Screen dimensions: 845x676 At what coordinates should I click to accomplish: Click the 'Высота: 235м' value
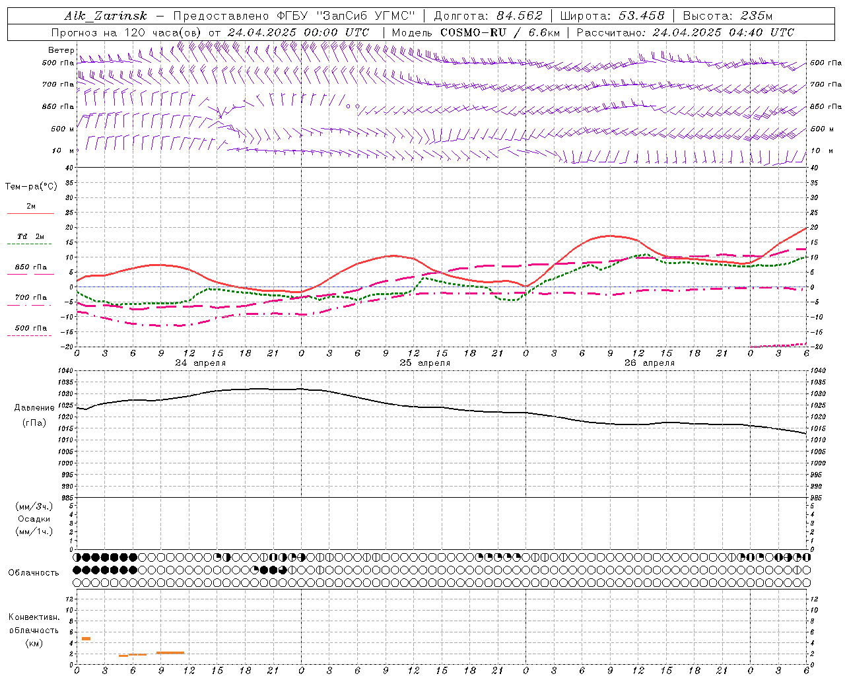(x=727, y=16)
